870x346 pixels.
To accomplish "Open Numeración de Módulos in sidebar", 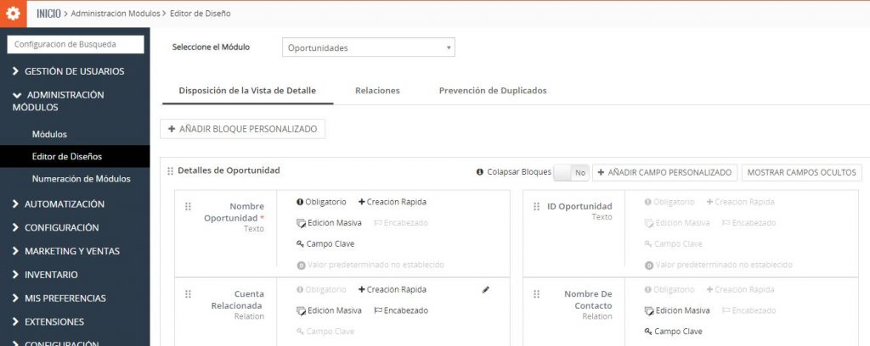I will (81, 179).
